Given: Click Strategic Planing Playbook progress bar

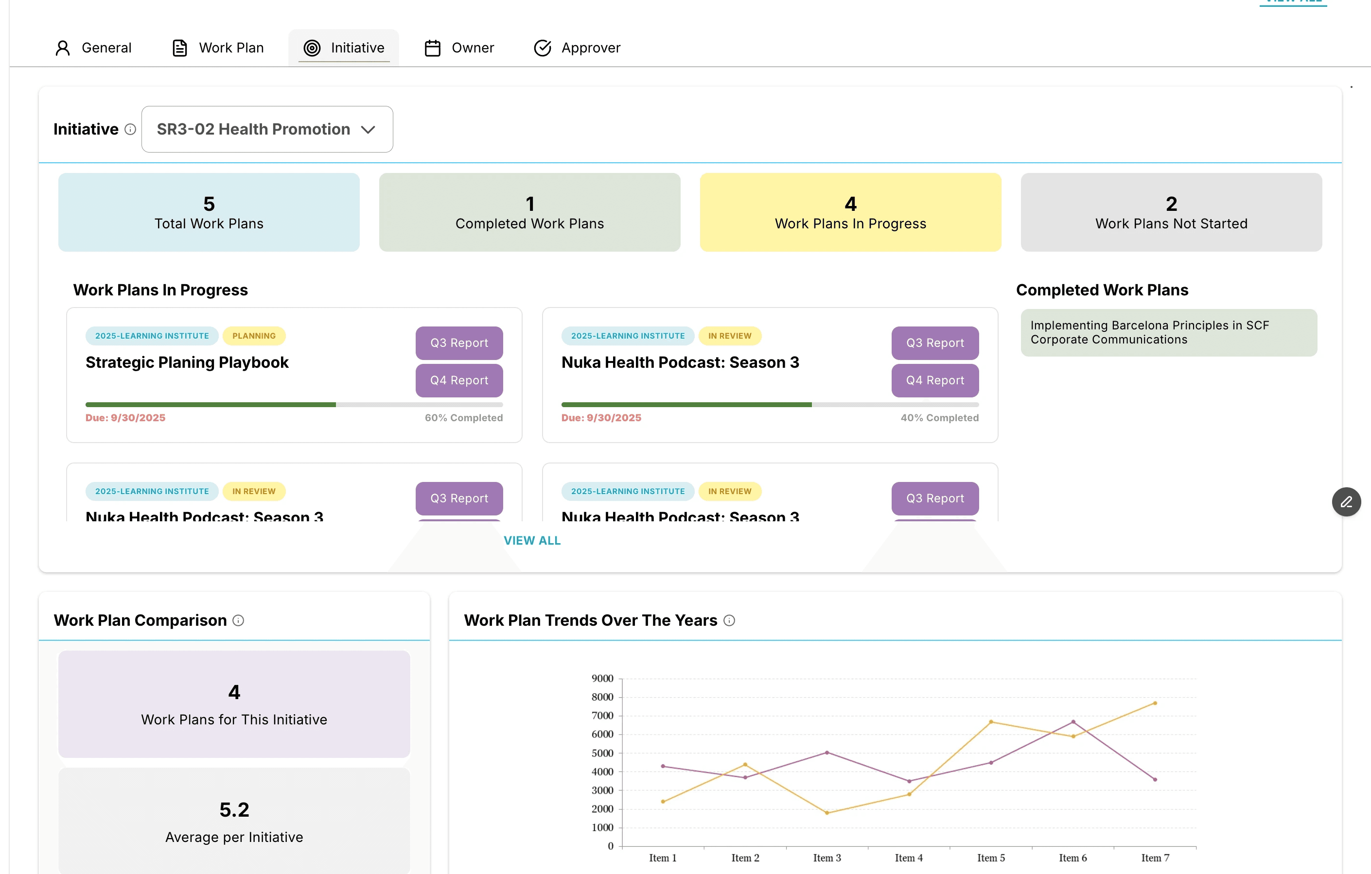Looking at the screenshot, I should (x=294, y=405).
